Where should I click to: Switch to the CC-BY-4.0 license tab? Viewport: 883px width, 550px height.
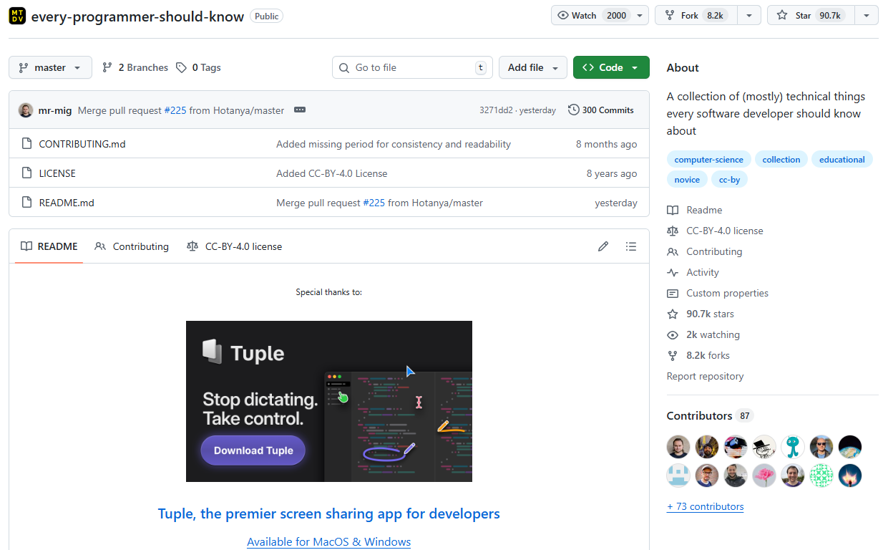click(x=234, y=246)
